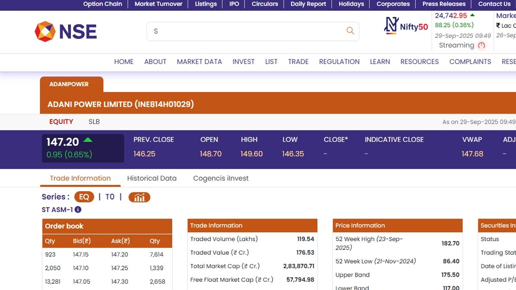Switch to the SLB segment
516x290 pixels.
pos(94,122)
